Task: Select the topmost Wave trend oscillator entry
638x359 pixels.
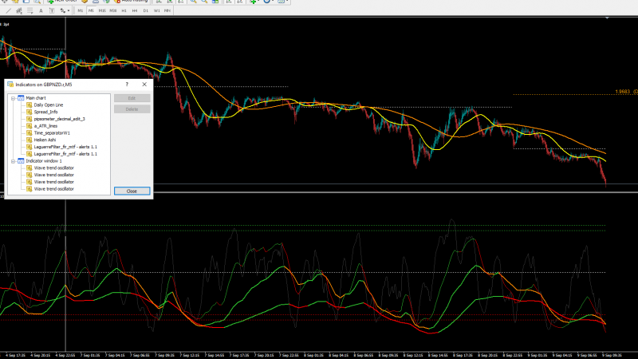Action: point(53,168)
